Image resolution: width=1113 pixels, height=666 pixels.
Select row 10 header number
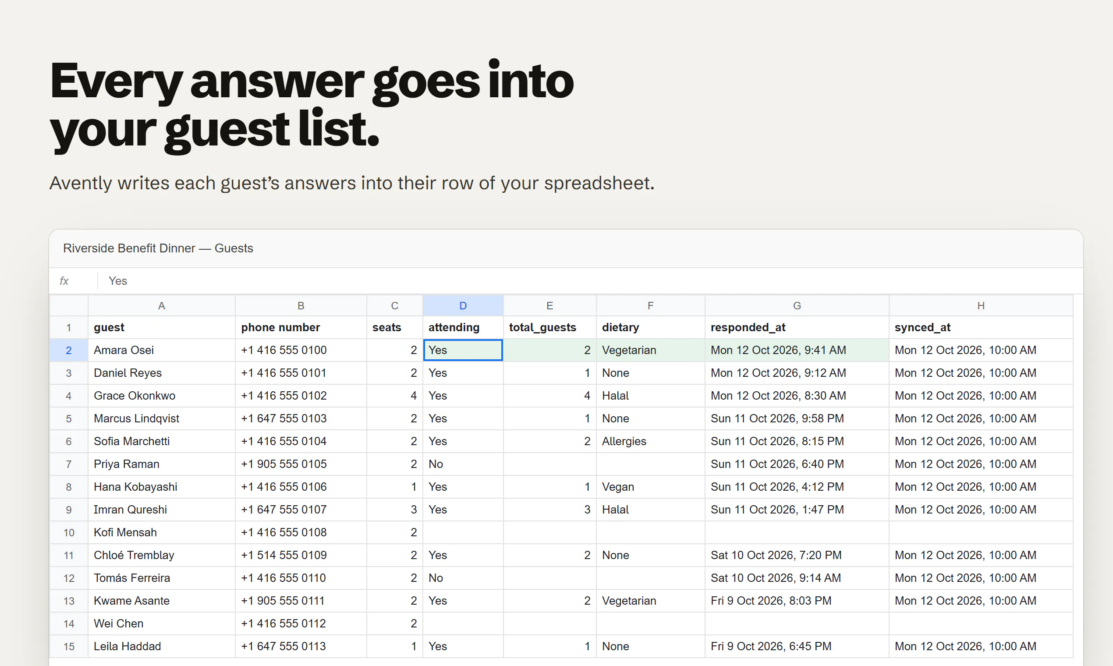click(x=69, y=532)
